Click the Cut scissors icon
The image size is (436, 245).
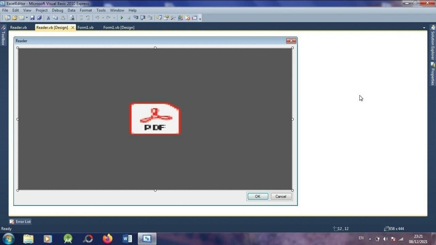48,18
